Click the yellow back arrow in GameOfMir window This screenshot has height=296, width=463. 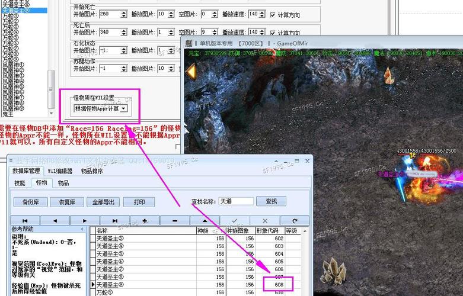[x=191, y=72]
